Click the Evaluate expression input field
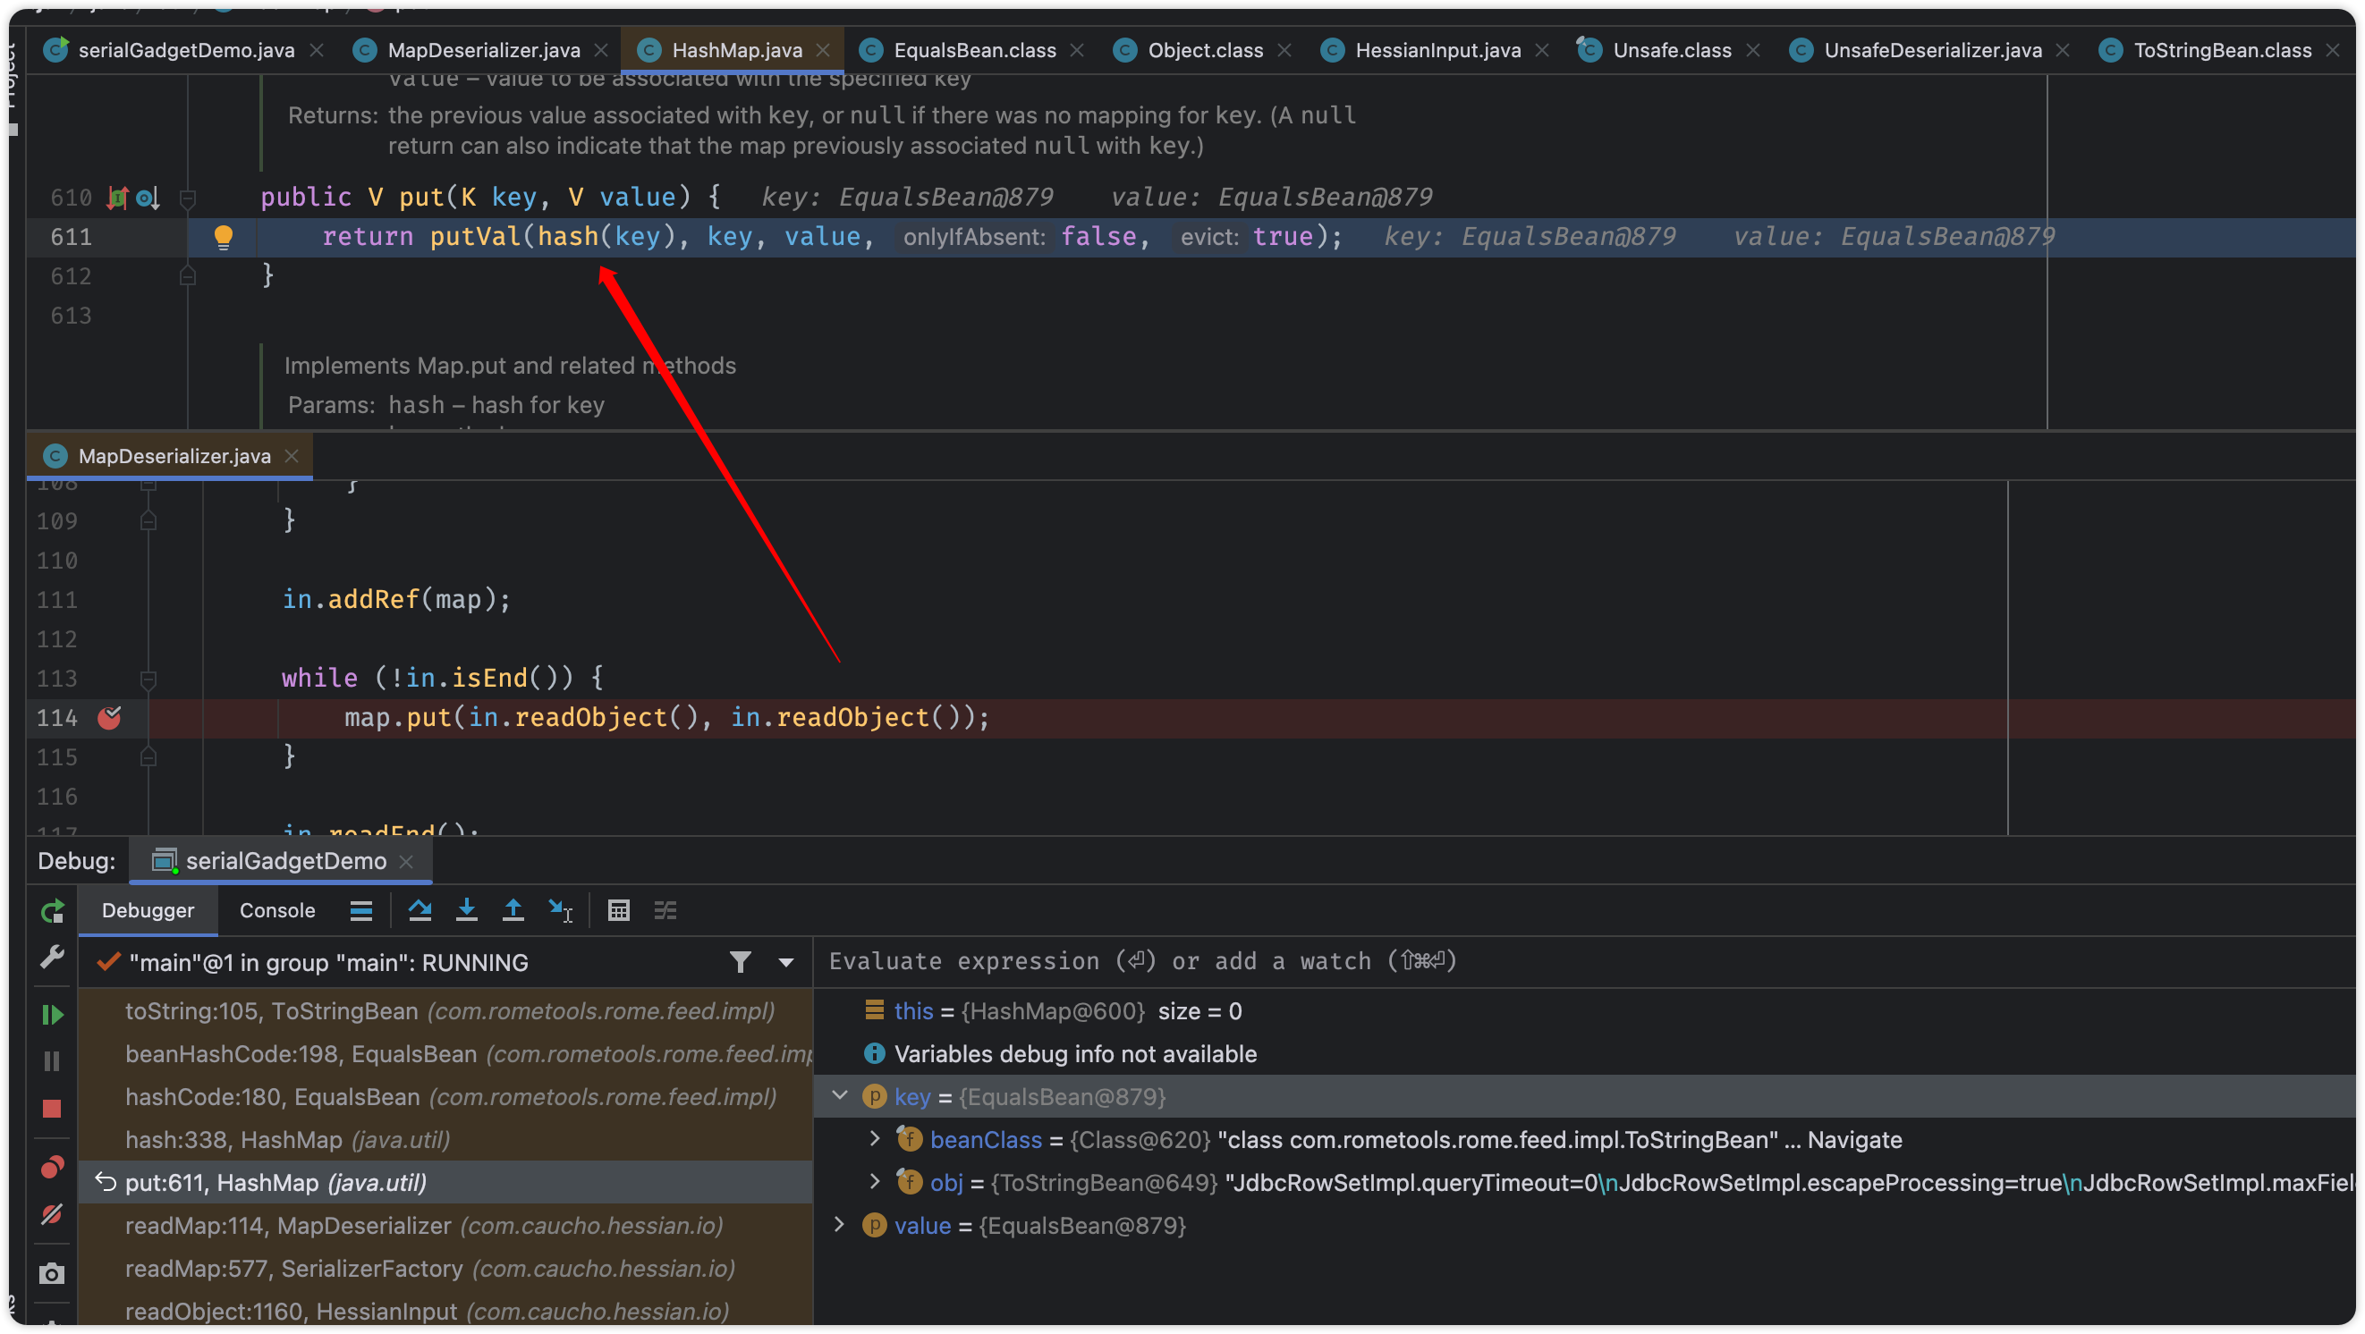 (1587, 961)
